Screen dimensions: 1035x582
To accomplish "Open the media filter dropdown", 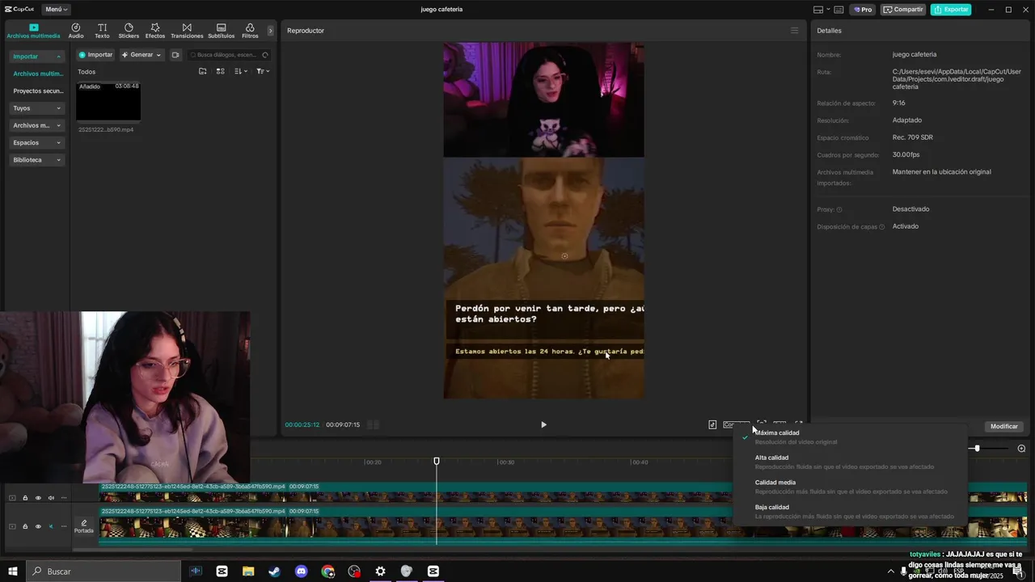I will (263, 71).
